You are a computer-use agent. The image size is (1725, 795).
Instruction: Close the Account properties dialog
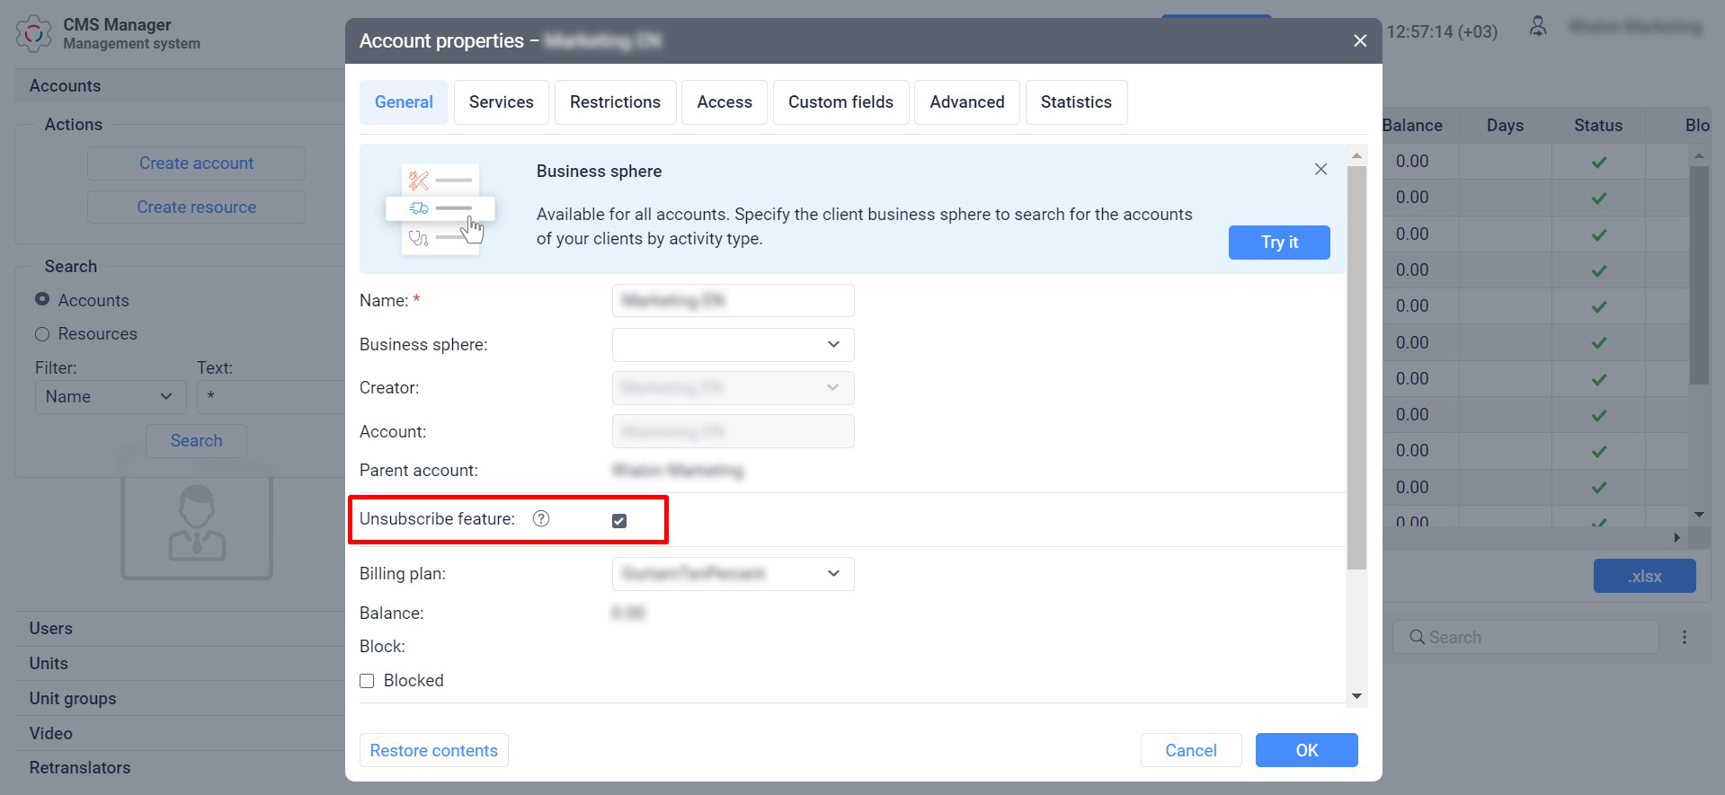tap(1360, 40)
